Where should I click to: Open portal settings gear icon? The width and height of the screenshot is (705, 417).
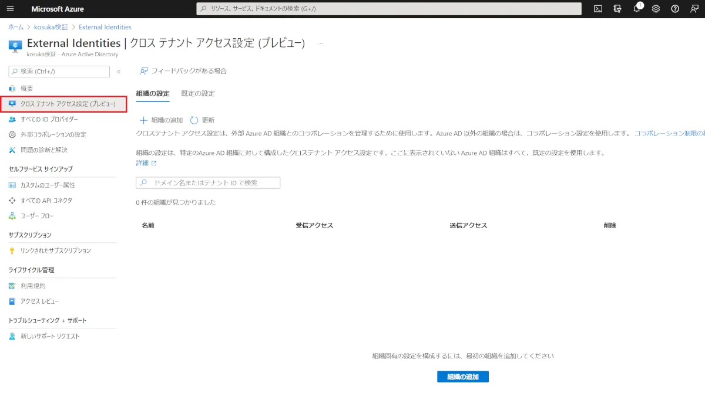[x=656, y=9]
